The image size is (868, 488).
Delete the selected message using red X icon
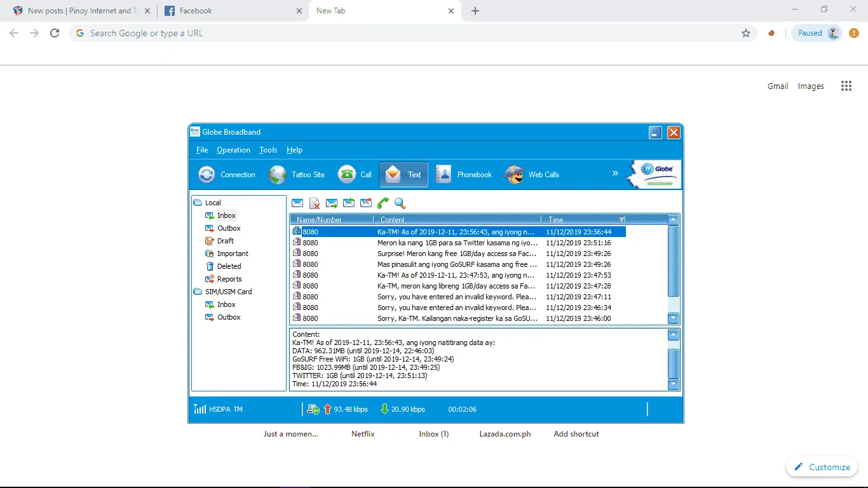(315, 203)
